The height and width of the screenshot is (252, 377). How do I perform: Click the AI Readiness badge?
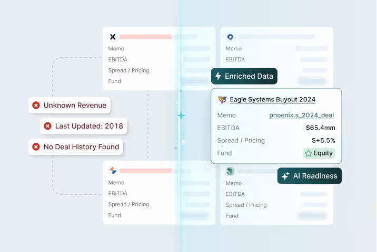pyautogui.click(x=310, y=176)
